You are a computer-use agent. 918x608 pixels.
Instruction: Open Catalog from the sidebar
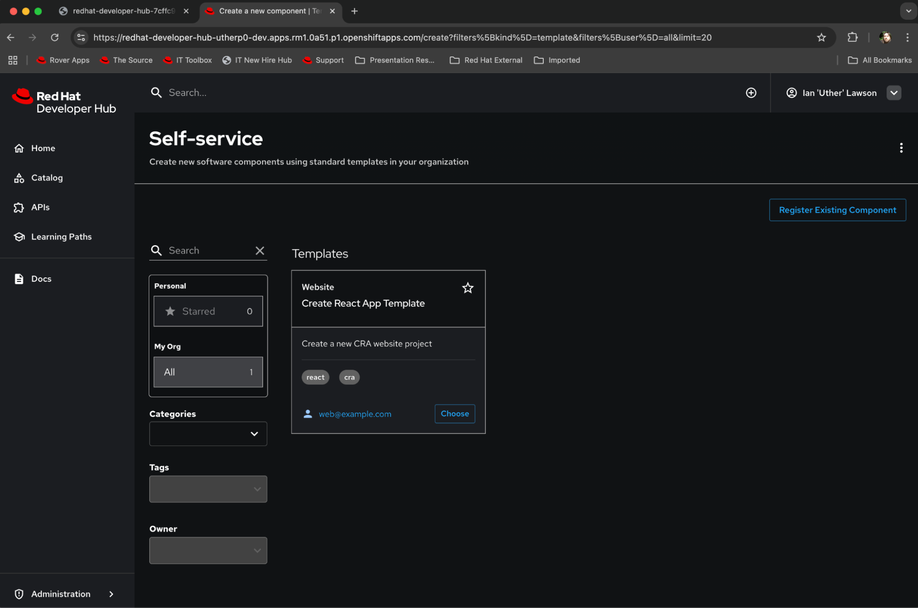[46, 178]
